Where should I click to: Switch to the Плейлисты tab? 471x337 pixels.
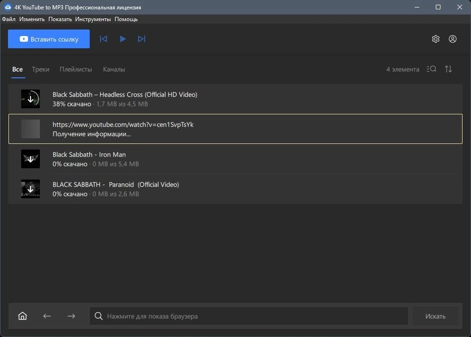click(76, 69)
